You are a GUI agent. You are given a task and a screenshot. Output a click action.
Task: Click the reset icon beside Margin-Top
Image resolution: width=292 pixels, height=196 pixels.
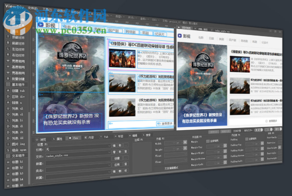(x=225, y=146)
